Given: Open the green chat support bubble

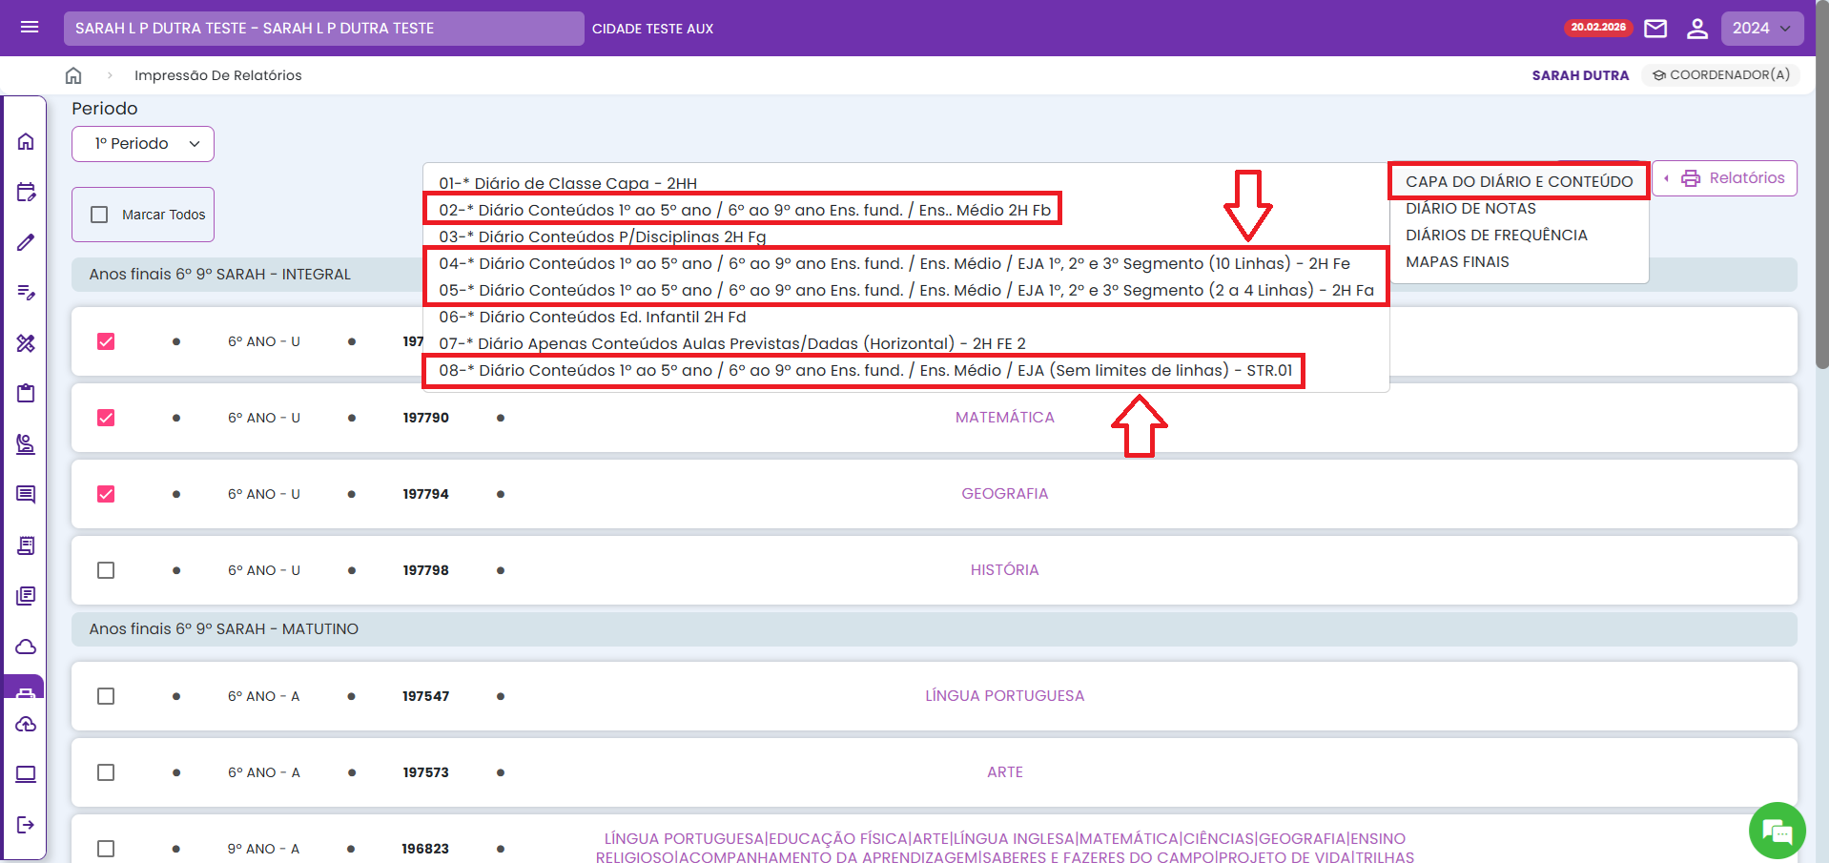Looking at the screenshot, I should pyautogui.click(x=1777, y=831).
